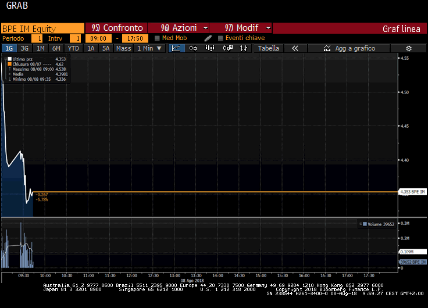Open chart settings gear icon
This screenshot has height=308, width=428.
pyautogui.click(x=408, y=48)
